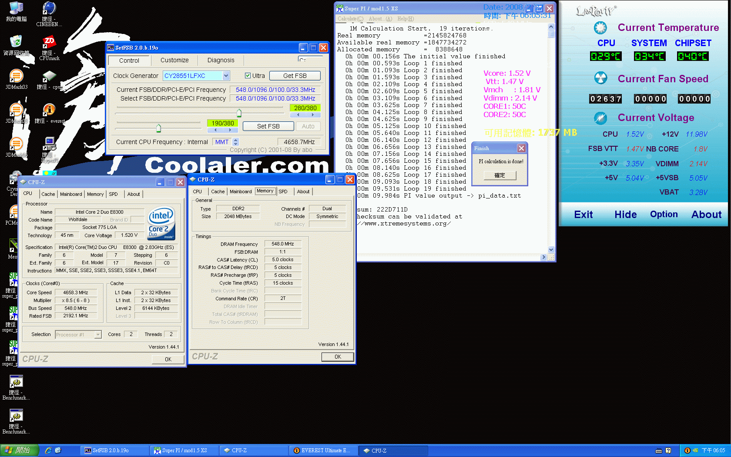Click the SetFSB title bar icon
The width and height of the screenshot is (731, 457).
[x=111, y=47]
